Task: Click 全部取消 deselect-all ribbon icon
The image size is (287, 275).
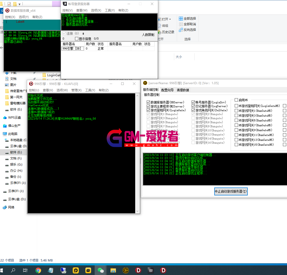Action: pyautogui.click(x=181, y=24)
